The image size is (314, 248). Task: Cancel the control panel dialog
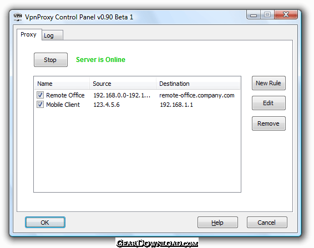click(x=267, y=222)
